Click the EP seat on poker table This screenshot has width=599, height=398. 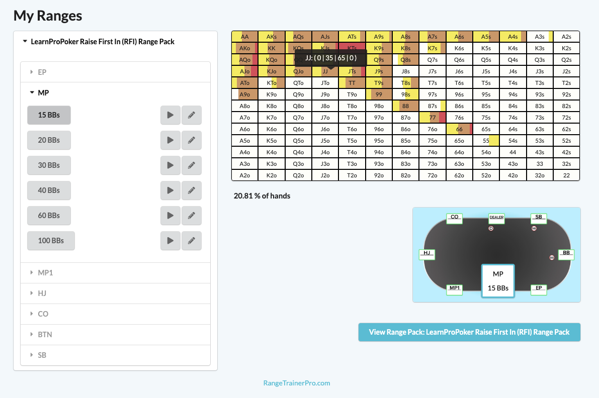click(539, 289)
